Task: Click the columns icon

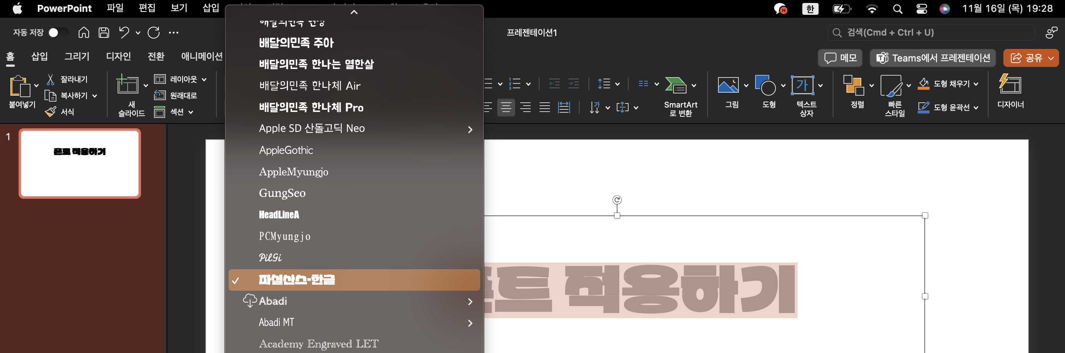Action: [x=643, y=84]
